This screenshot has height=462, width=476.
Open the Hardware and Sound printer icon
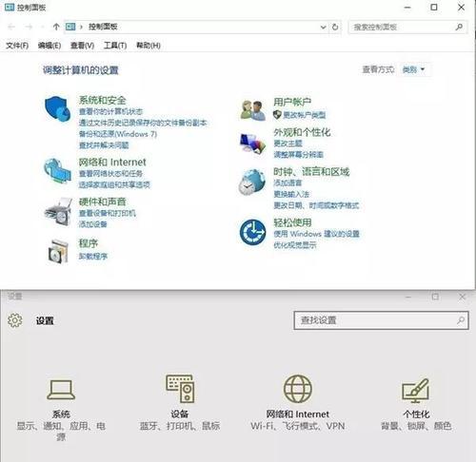58,212
